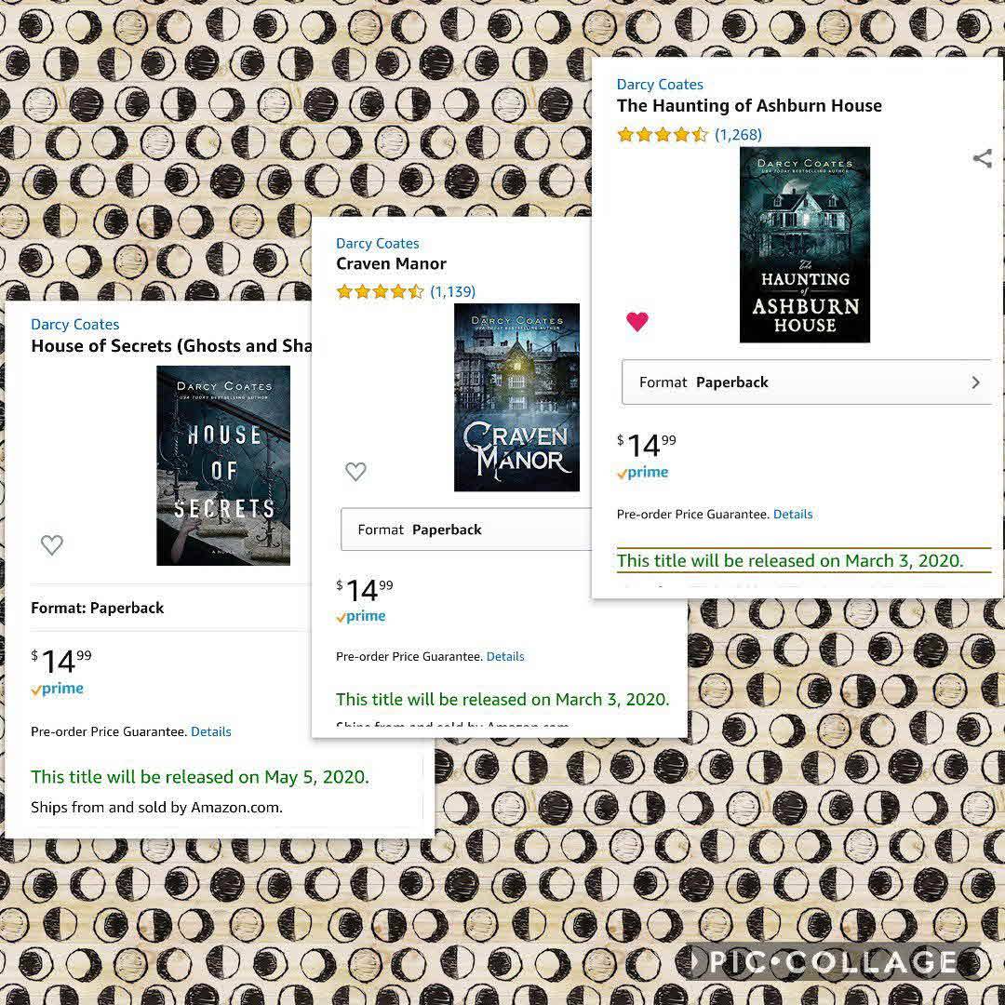Click the Ashburn House star rating icons
Viewport: 1005px width, 1005px height.
click(x=663, y=135)
